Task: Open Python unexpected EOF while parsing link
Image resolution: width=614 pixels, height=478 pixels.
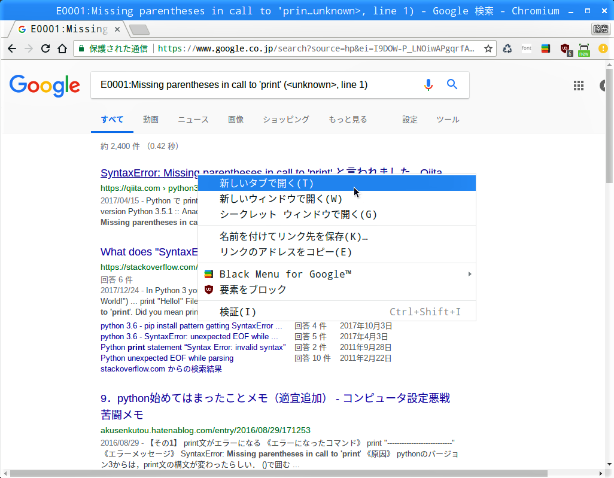Action: tap(167, 358)
